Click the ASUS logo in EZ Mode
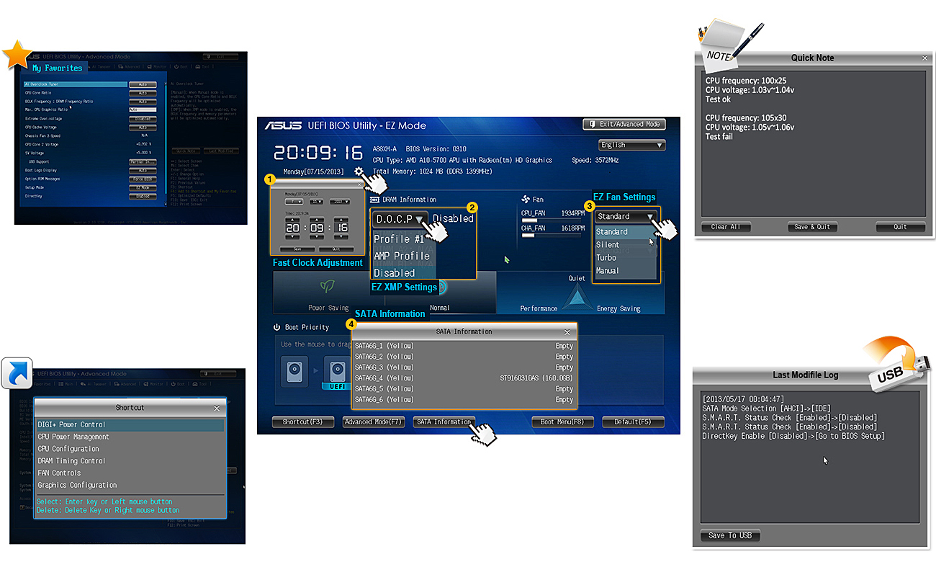The width and height of the screenshot is (936, 562). [x=283, y=125]
